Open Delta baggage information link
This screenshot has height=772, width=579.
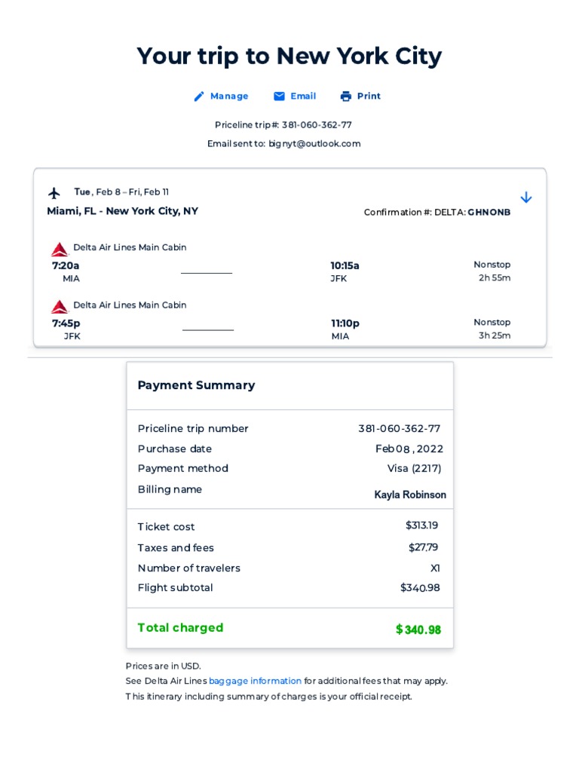coord(255,681)
